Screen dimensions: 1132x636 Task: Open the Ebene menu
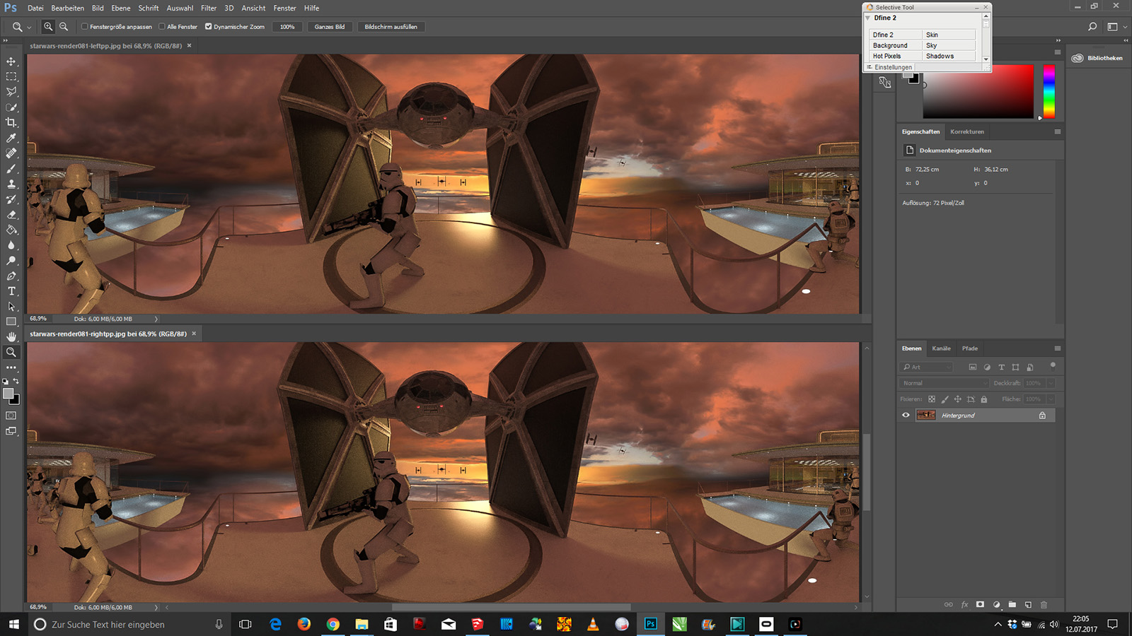[121, 8]
